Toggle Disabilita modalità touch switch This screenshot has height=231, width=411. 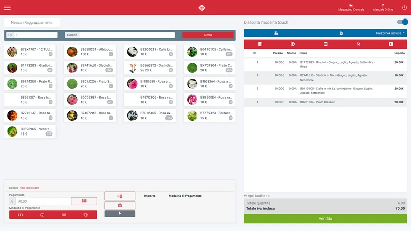pos(402,22)
